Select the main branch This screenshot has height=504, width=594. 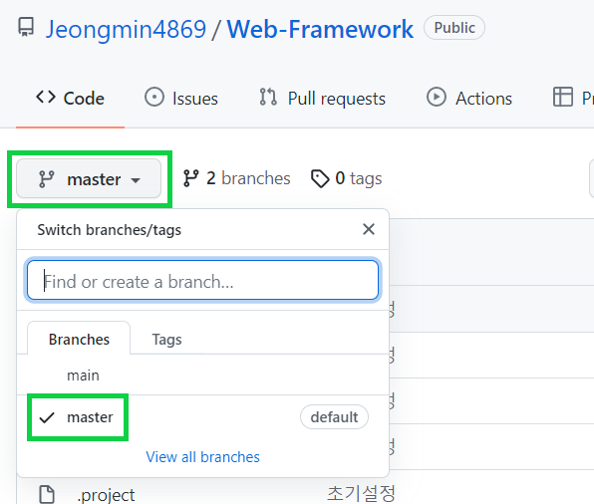[202, 376]
